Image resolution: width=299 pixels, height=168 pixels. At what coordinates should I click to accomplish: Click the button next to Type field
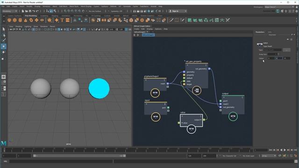coord(286,50)
